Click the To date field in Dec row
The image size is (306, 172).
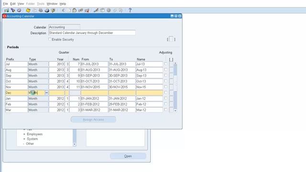click(x=122, y=93)
